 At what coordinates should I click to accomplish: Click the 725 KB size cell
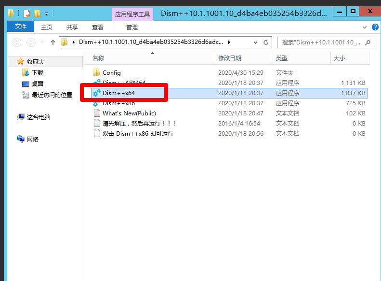tap(355, 103)
